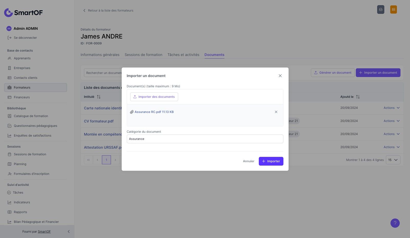410x238 pixels.
Task: Open the Attestation URSSAF document
Action: coord(103,147)
